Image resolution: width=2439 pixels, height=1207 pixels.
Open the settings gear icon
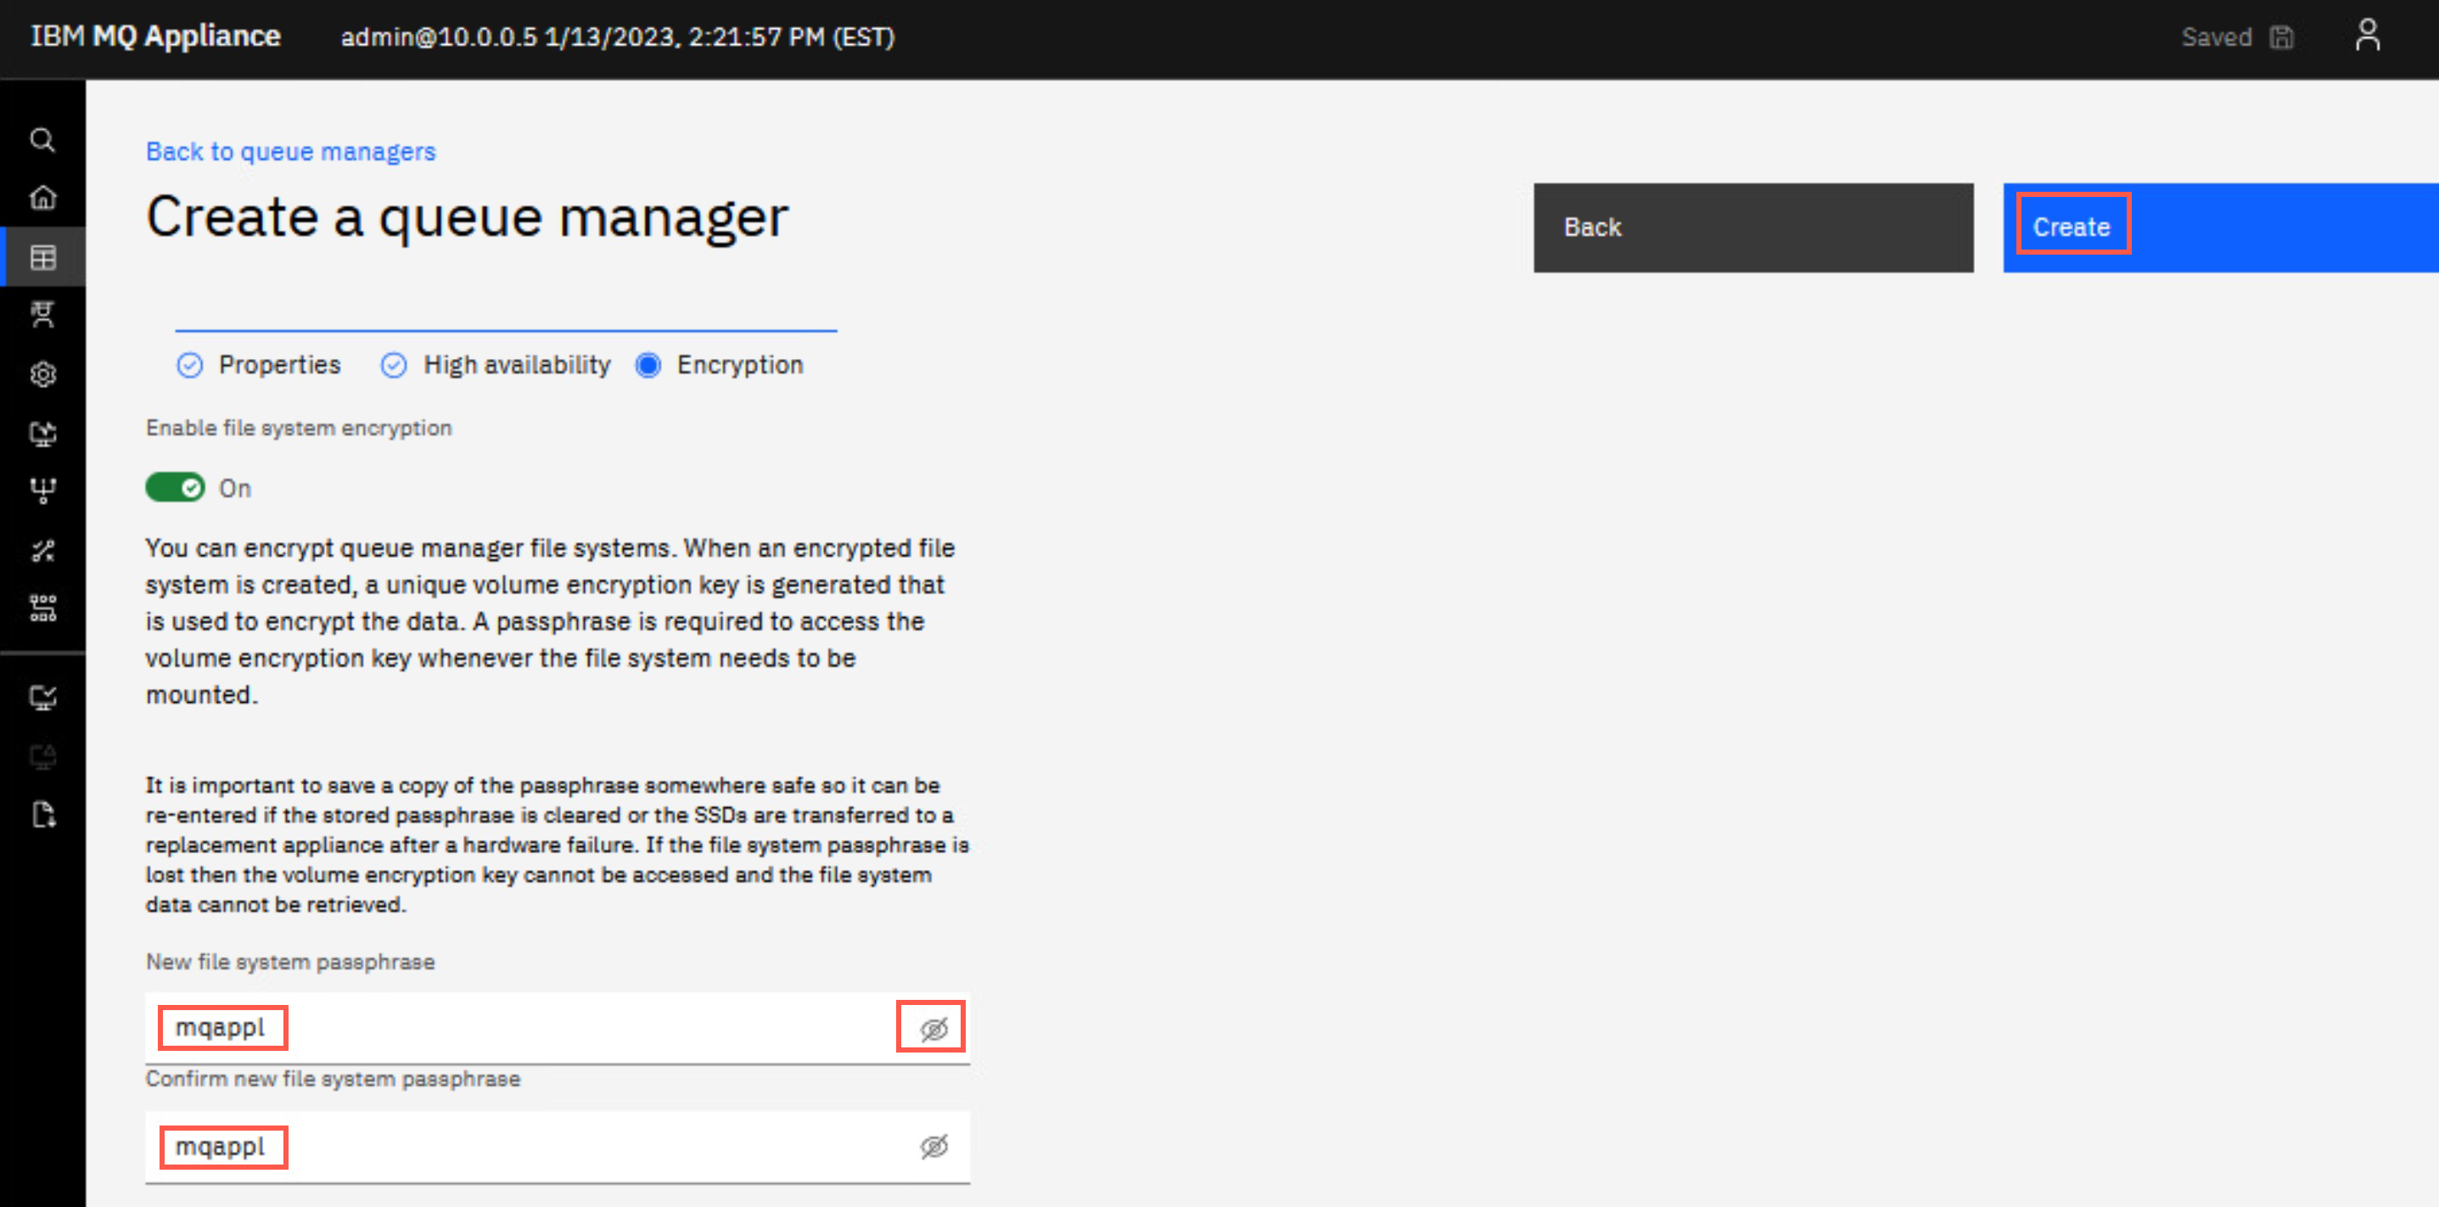(x=42, y=375)
